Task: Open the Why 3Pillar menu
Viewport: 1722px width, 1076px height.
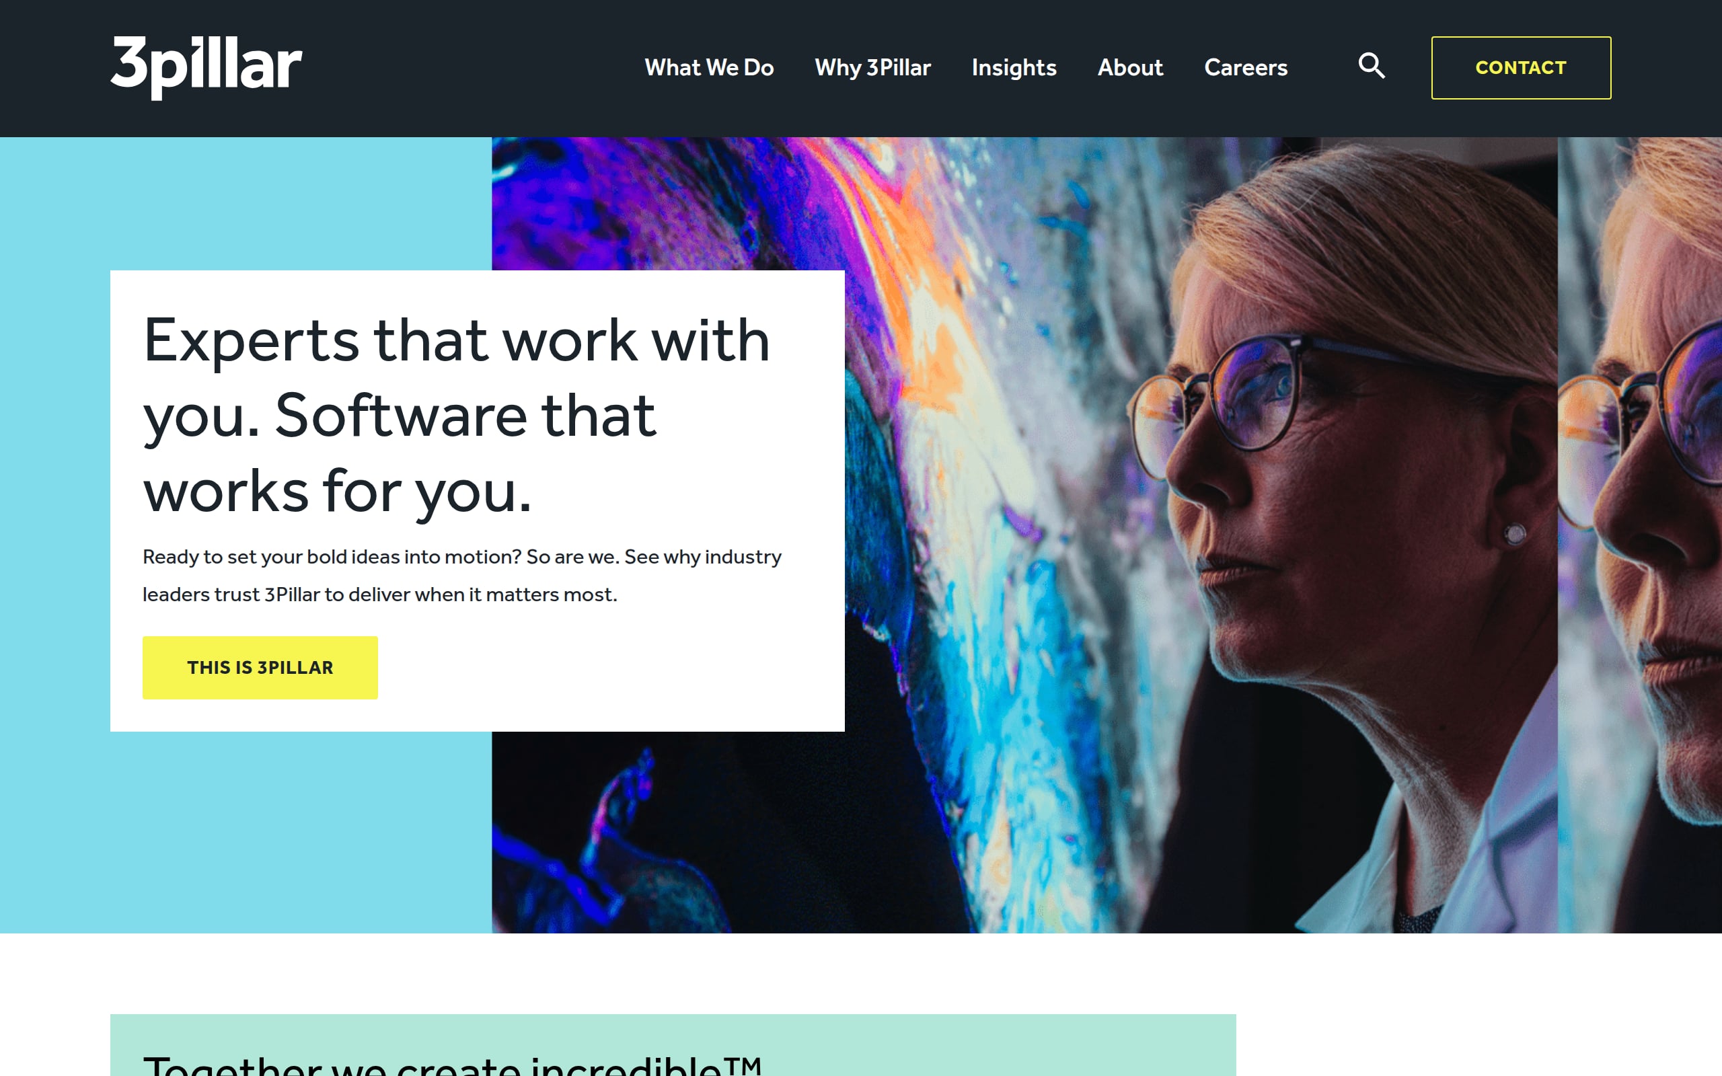Action: pyautogui.click(x=872, y=68)
